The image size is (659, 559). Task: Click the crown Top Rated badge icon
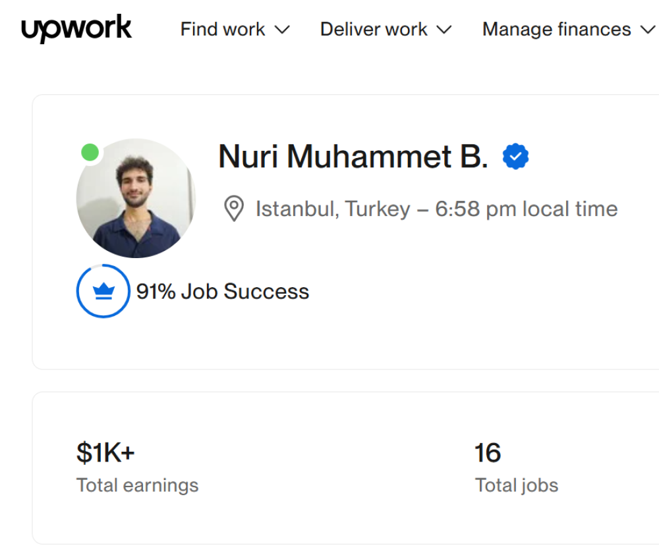click(x=103, y=291)
